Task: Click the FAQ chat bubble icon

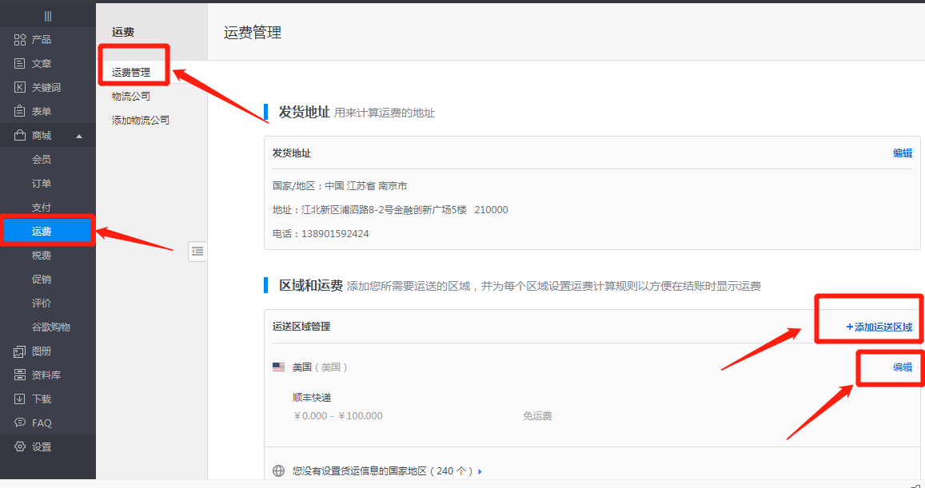Action: pos(21,423)
